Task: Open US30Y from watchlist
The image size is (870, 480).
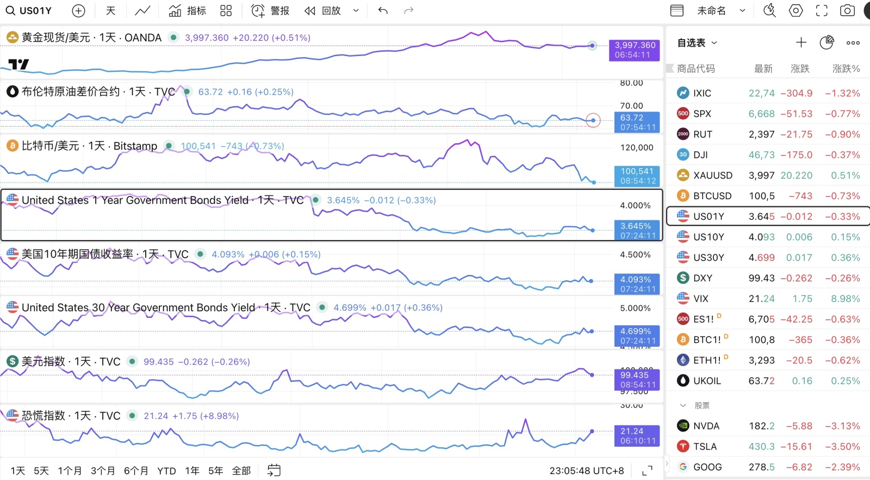Action: tap(768, 257)
